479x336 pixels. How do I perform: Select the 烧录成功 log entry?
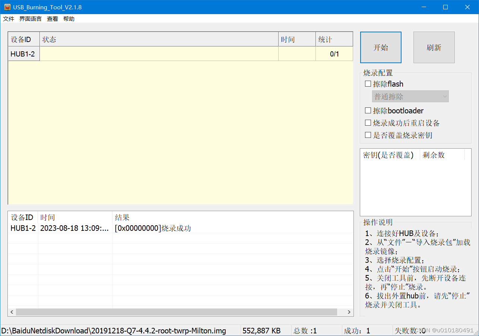tap(153, 228)
